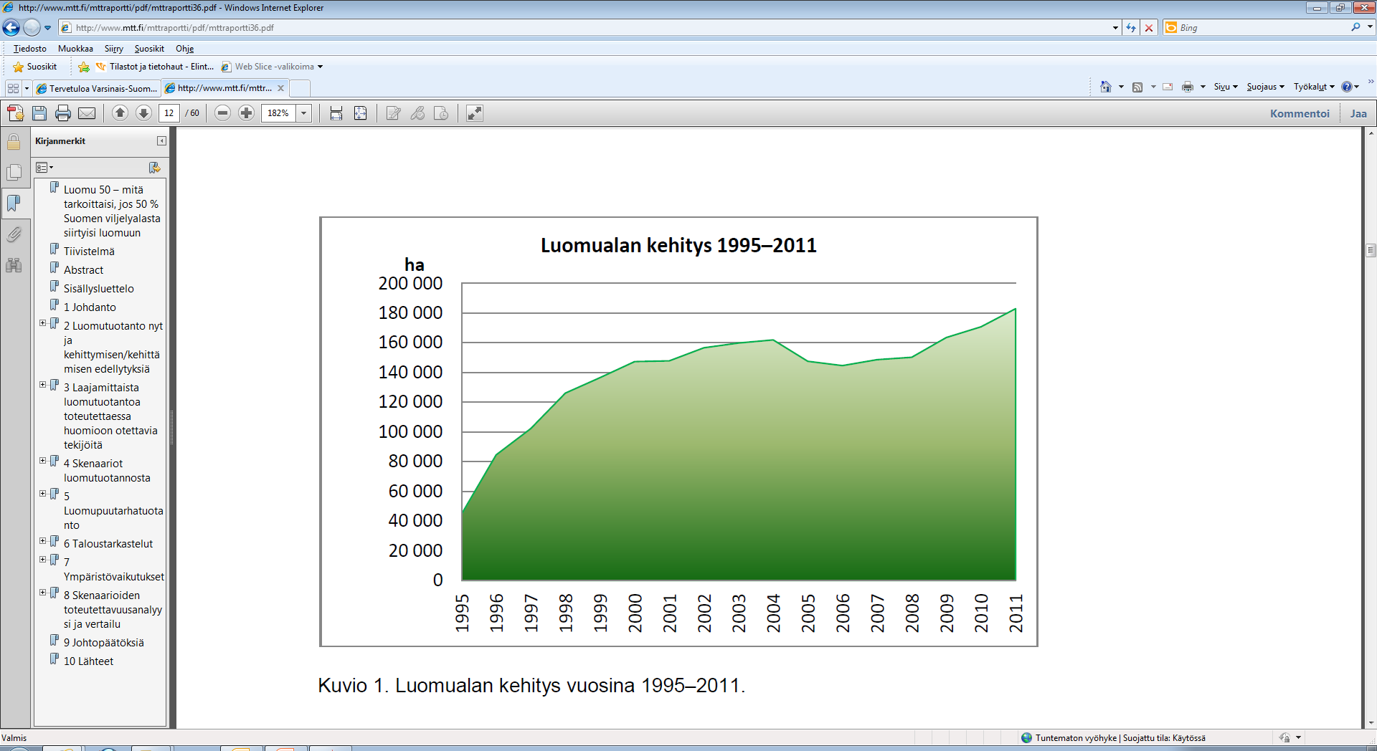The height and width of the screenshot is (751, 1377).
Task: Open the 10 Lähteet bookmark
Action: (x=88, y=661)
